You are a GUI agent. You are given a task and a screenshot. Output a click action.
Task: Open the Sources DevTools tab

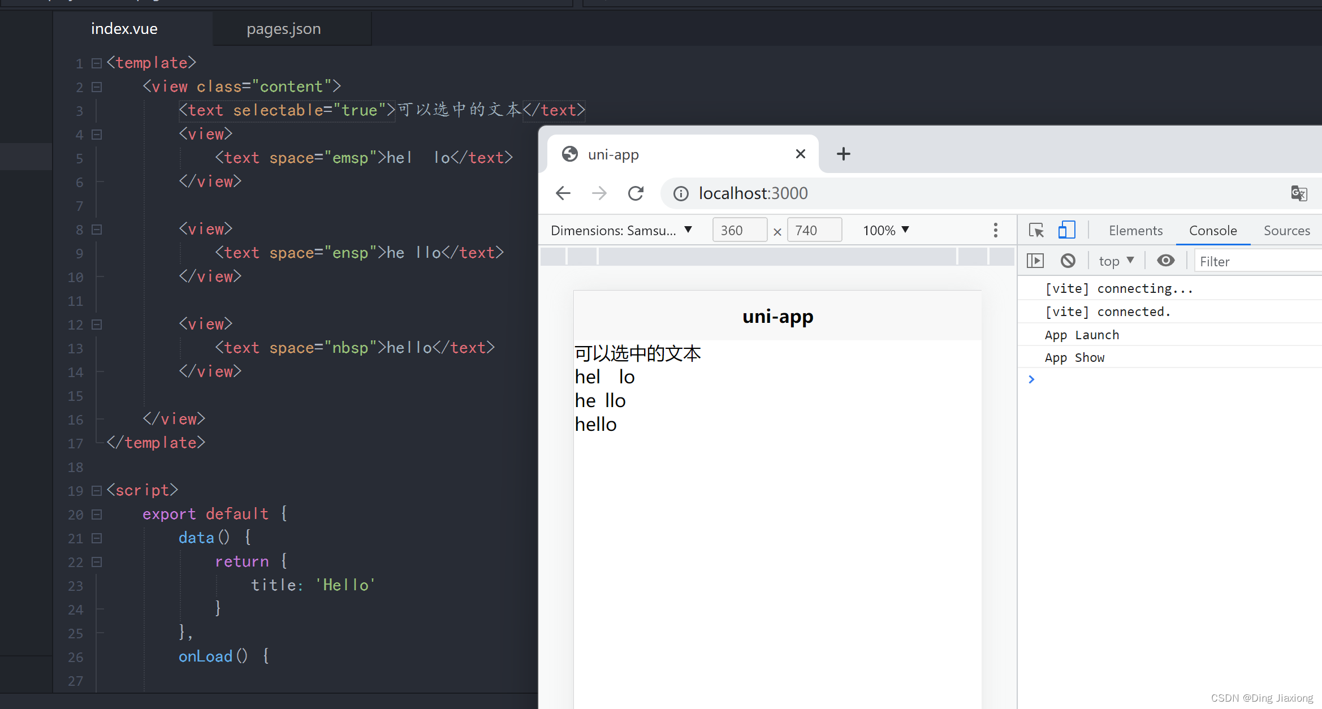click(1286, 231)
